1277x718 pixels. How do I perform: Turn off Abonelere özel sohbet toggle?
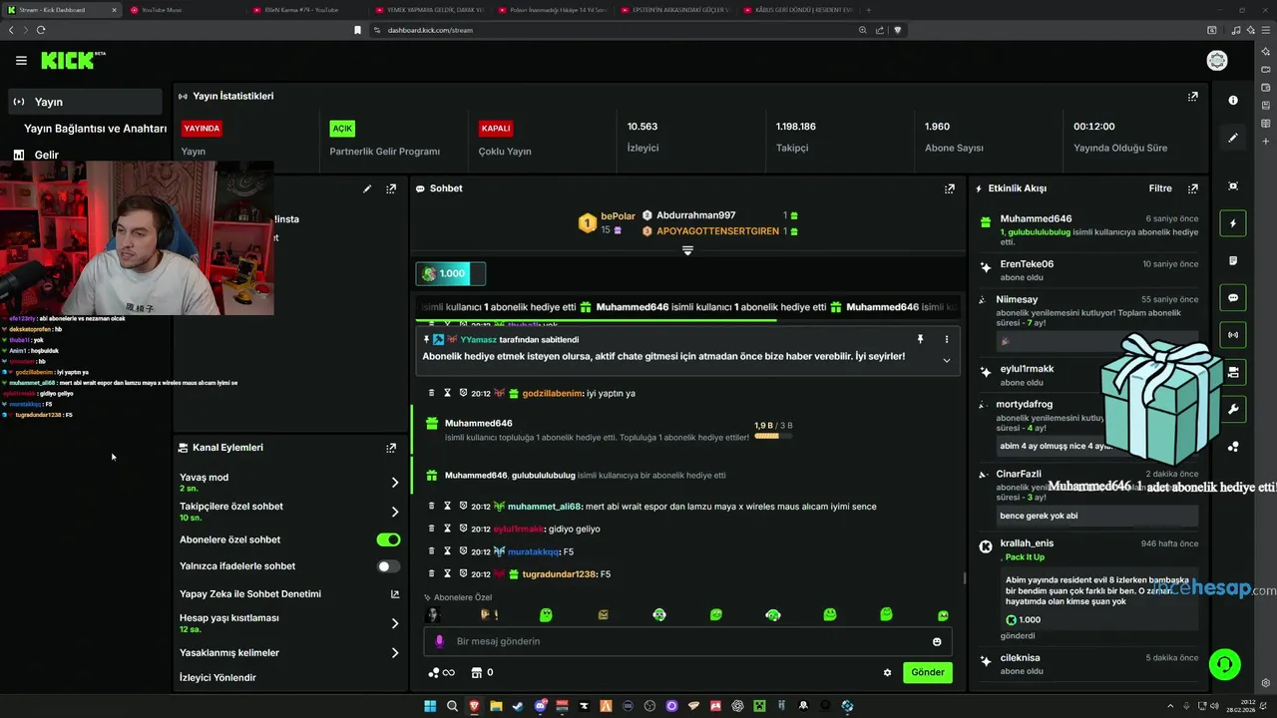[x=388, y=539]
